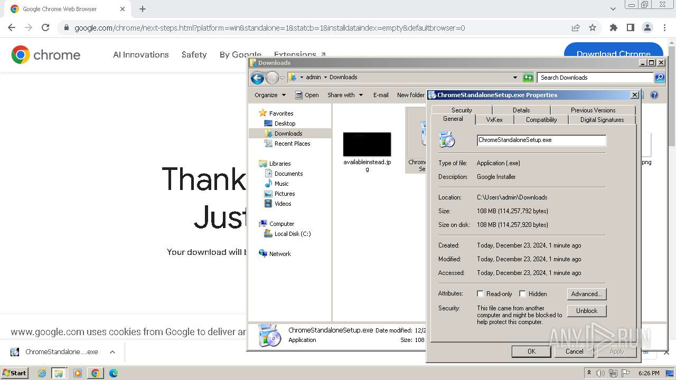The width and height of the screenshot is (676, 380).
Task: Toggle the Hidden attribute checkbox
Action: point(522,294)
